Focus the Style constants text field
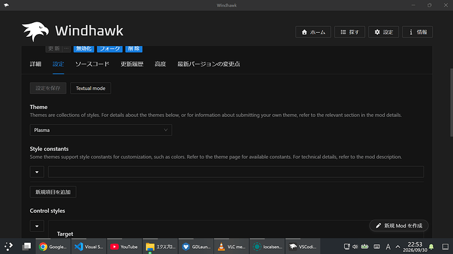 point(236,172)
